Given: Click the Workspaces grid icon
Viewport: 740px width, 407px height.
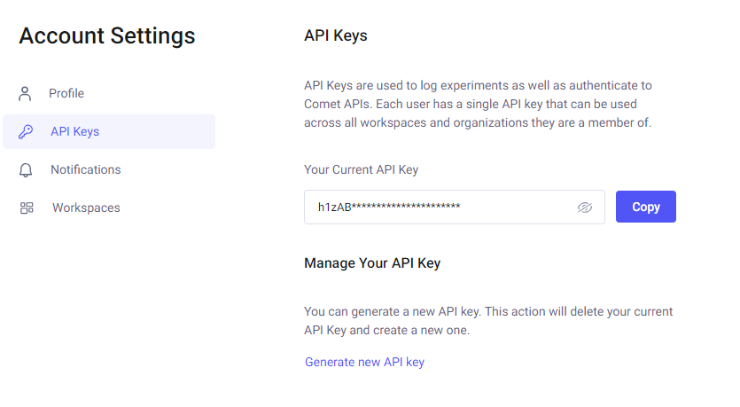Looking at the screenshot, I should pos(27,207).
